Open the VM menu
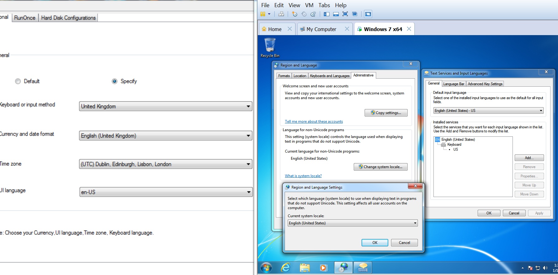This screenshot has width=558, height=275. tap(309, 5)
